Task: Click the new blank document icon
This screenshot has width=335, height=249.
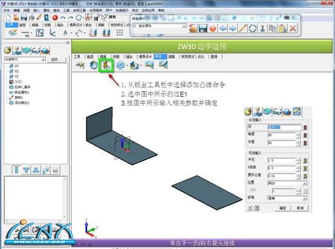Action: click(x=8, y=18)
